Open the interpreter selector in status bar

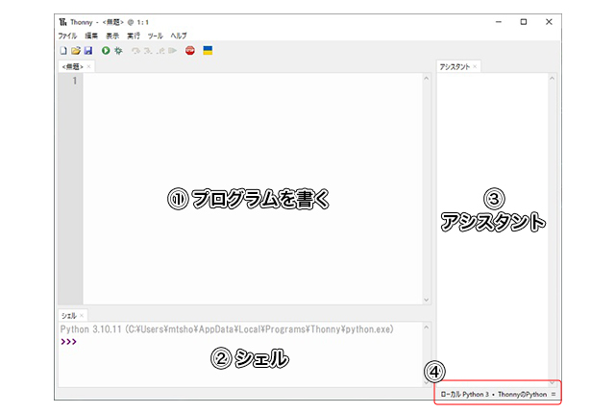point(497,394)
